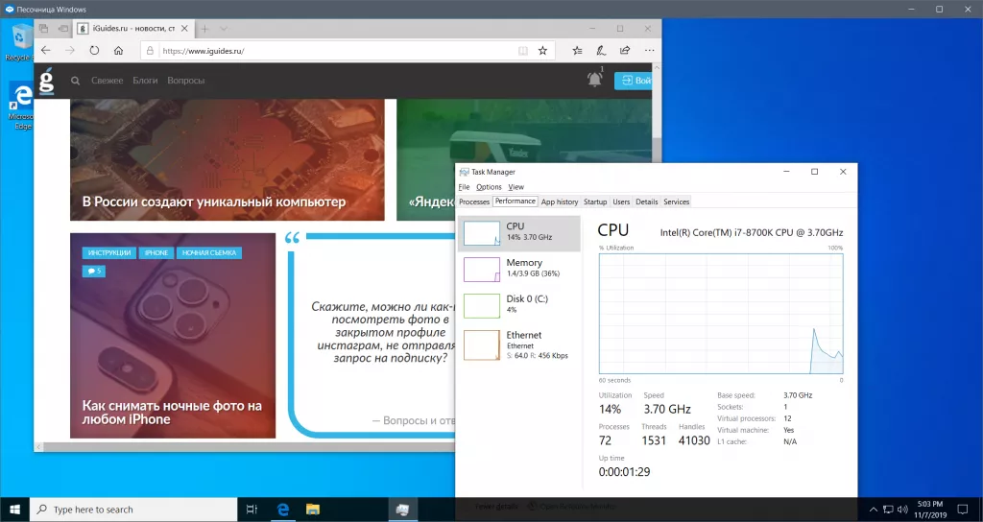Add page to favorites with star icon
Viewport: 983px width, 522px height.
(x=542, y=50)
